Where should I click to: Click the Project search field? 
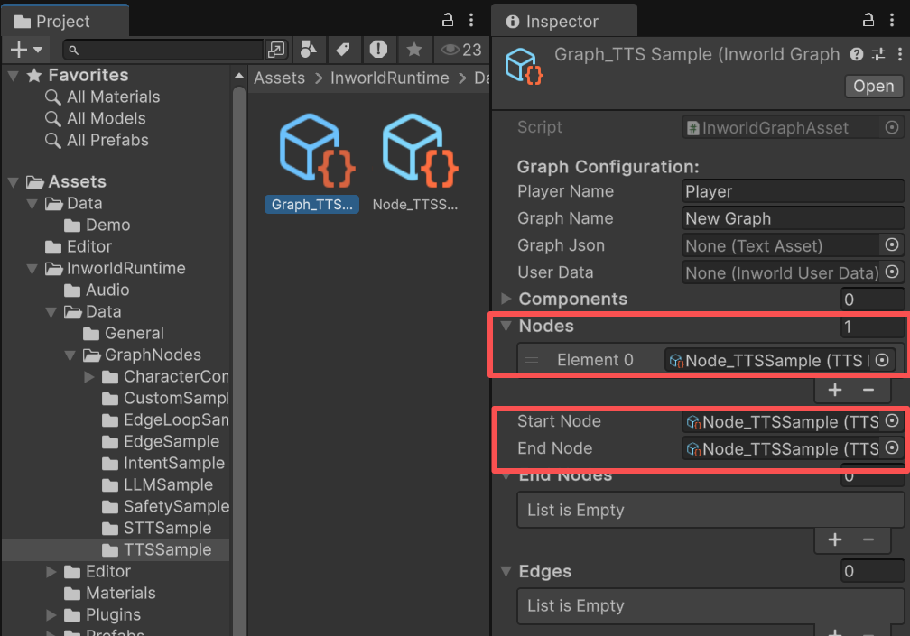163,50
